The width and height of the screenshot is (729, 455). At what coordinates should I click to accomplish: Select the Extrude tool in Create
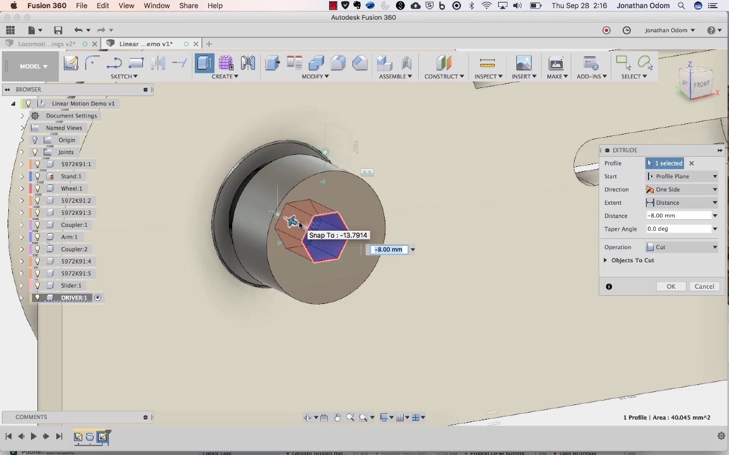tap(204, 63)
